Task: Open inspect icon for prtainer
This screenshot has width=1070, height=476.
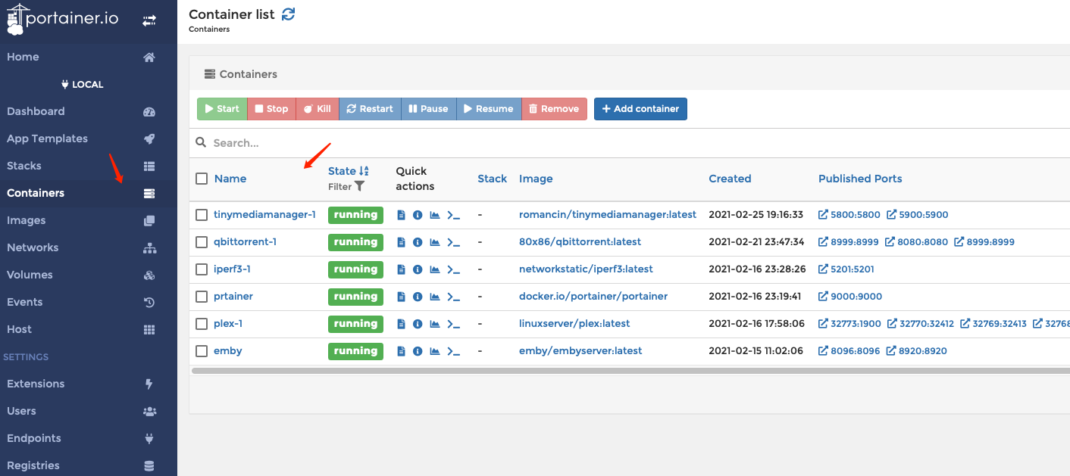Action: 418,297
